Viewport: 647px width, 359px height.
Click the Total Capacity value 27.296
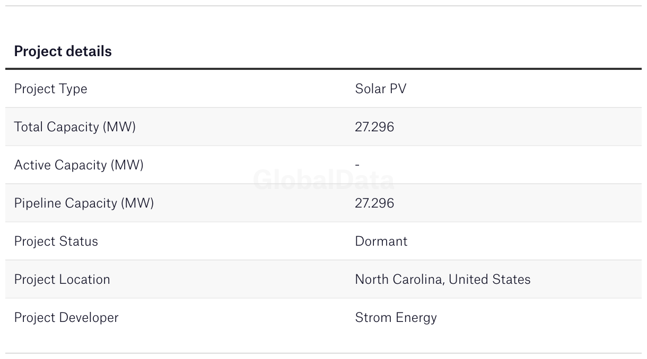[374, 127]
